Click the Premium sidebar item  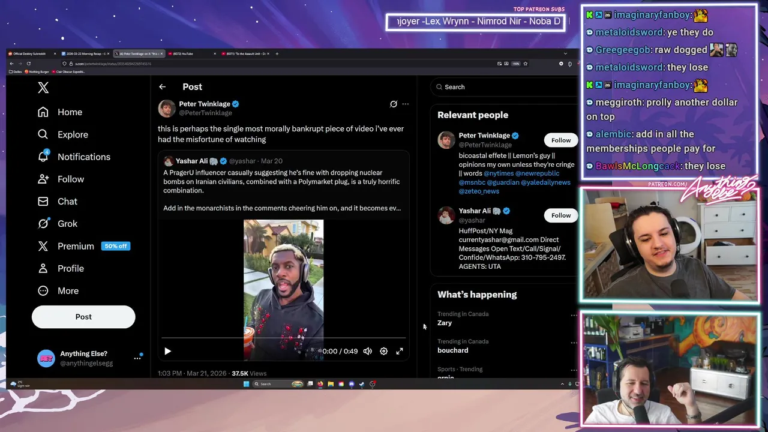coord(65,246)
